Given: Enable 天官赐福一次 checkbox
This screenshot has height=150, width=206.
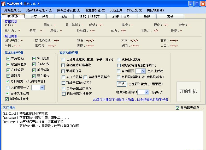Looking at the screenshot, I should coord(8,87).
